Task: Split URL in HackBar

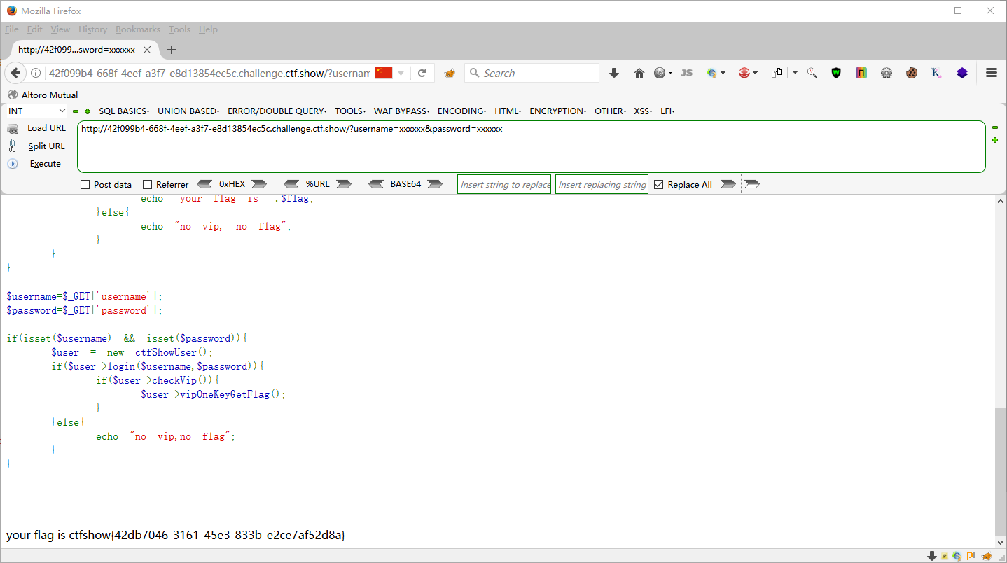Action: pyautogui.click(x=37, y=146)
